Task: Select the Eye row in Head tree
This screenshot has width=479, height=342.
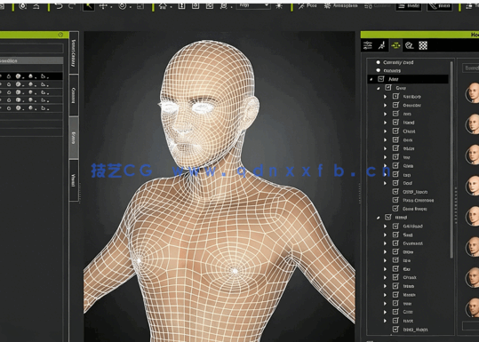Action: pos(406,261)
